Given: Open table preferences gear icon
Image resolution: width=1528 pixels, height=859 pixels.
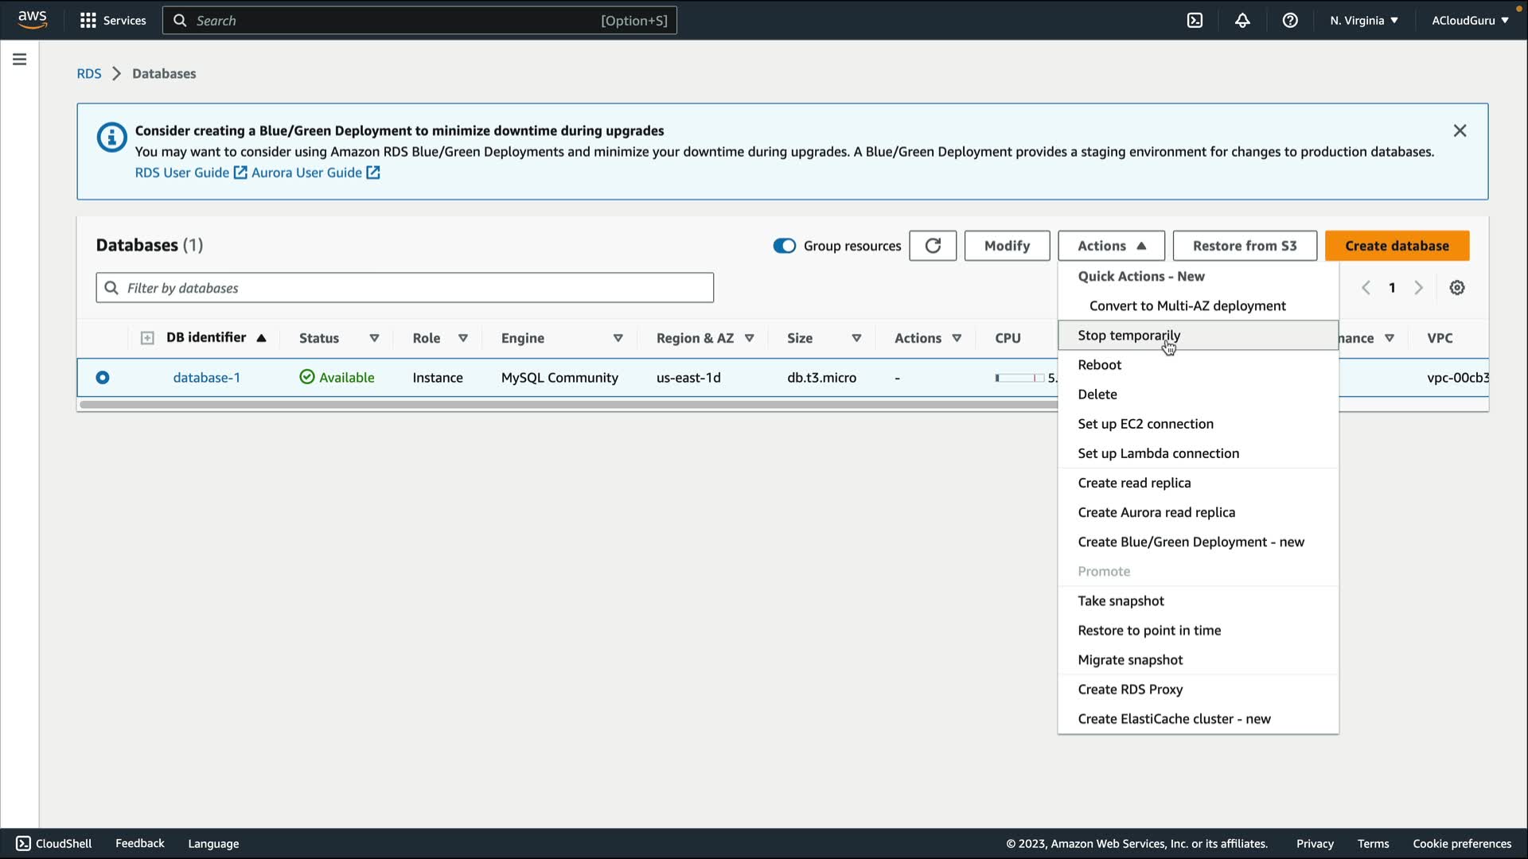Looking at the screenshot, I should click(x=1456, y=288).
